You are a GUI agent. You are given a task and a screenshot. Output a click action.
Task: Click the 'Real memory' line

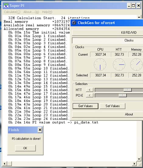coord(37,22)
